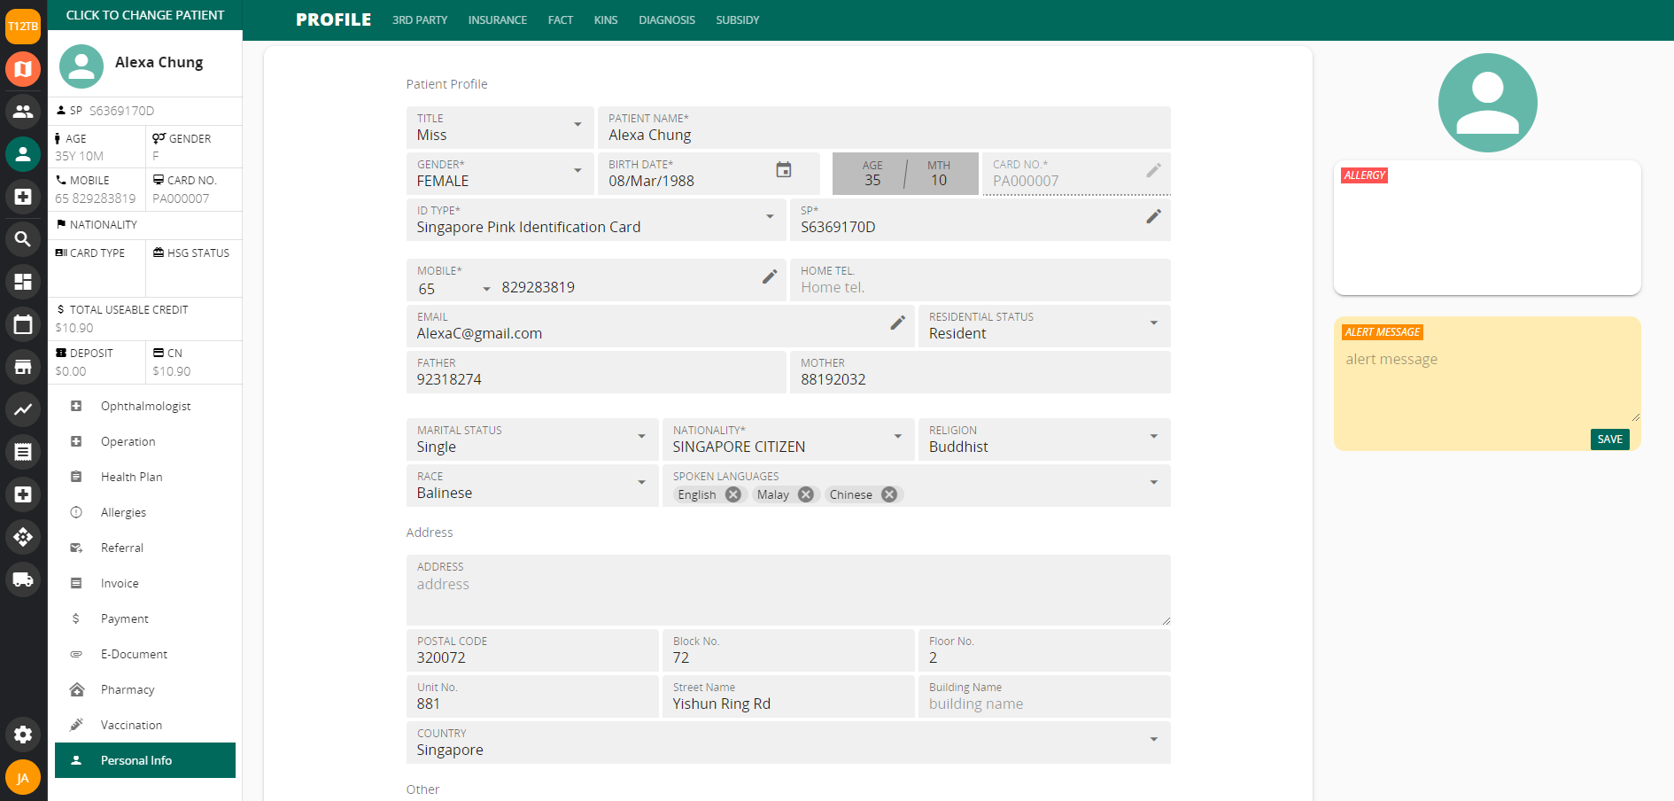Click SAVE under the alert message box
The width and height of the screenshot is (1674, 801).
[x=1609, y=439]
